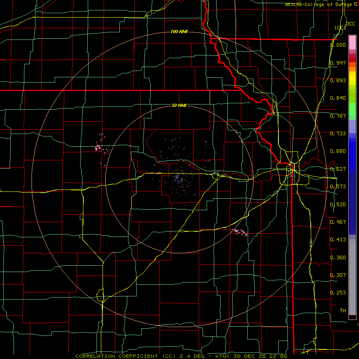359x359 pixels.
Task: Select the 0.947 scale value
Action: tap(338, 63)
